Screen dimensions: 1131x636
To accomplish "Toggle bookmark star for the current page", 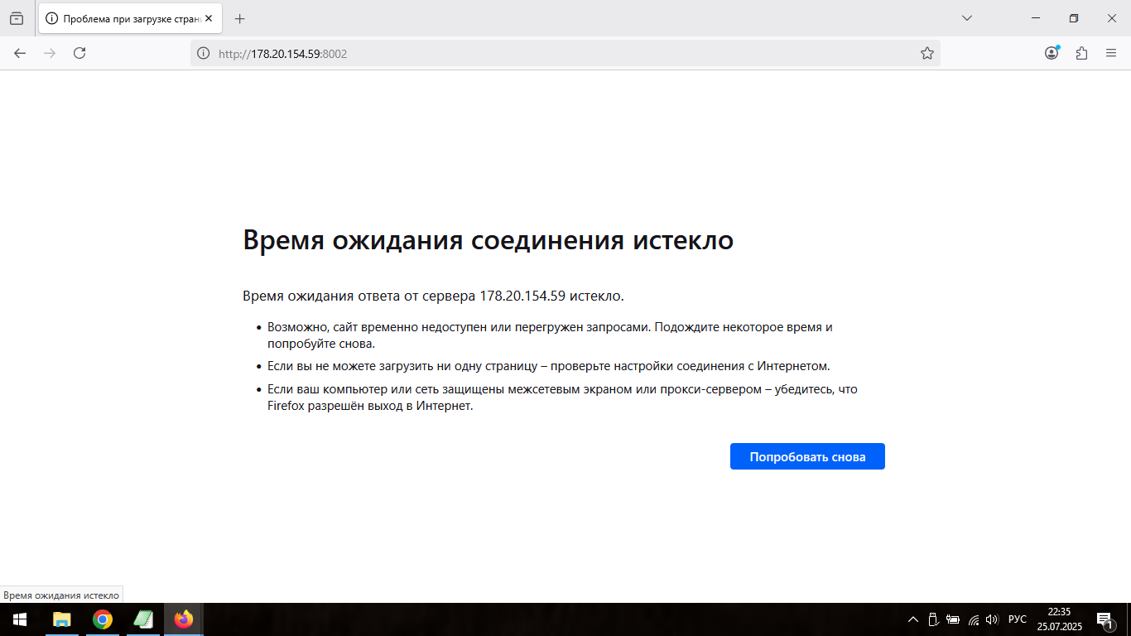I will click(x=927, y=52).
